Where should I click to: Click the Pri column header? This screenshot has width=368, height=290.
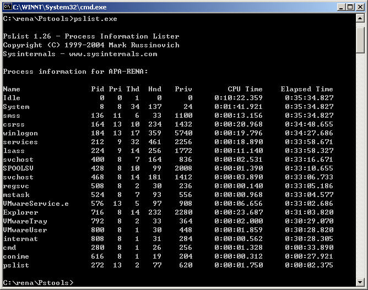[115, 89]
